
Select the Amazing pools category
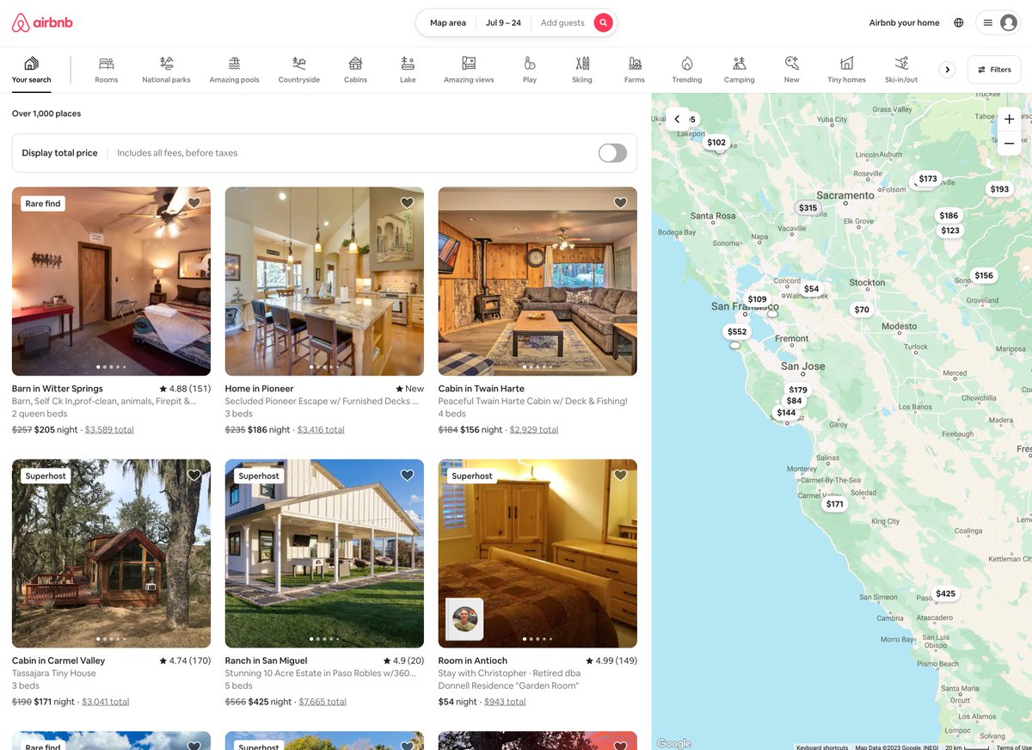click(x=234, y=70)
